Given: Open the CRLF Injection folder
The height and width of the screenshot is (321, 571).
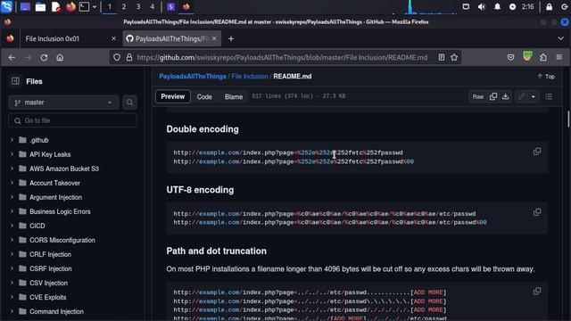Looking at the screenshot, I should coord(50,254).
